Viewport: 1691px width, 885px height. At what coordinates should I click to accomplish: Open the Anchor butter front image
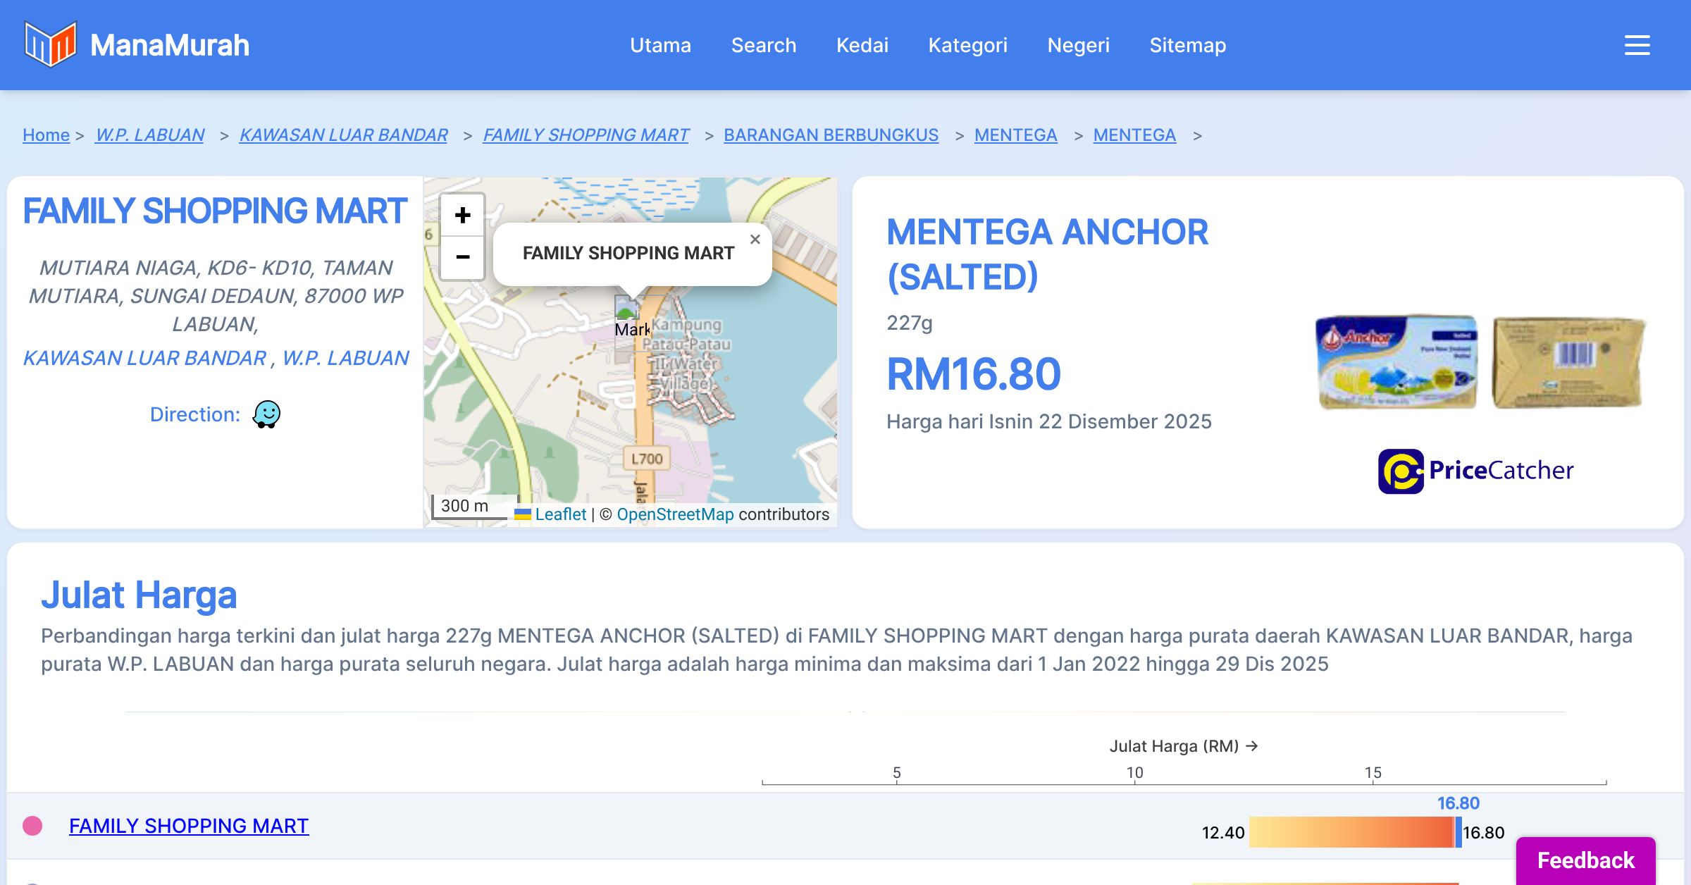[x=1396, y=362]
